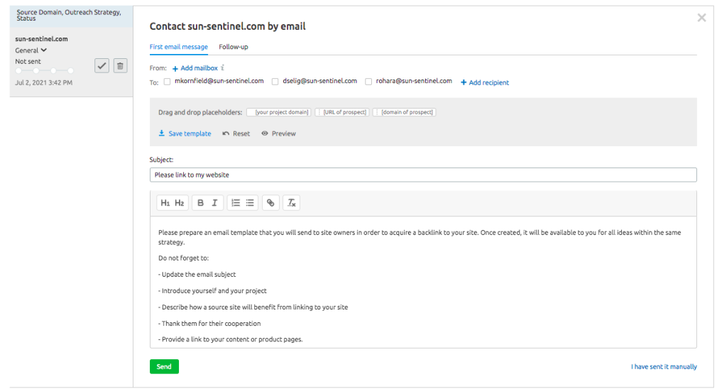
Task: Focus the email Subject input field
Action: coord(423,175)
